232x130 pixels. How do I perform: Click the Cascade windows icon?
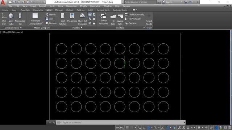click(126, 23)
